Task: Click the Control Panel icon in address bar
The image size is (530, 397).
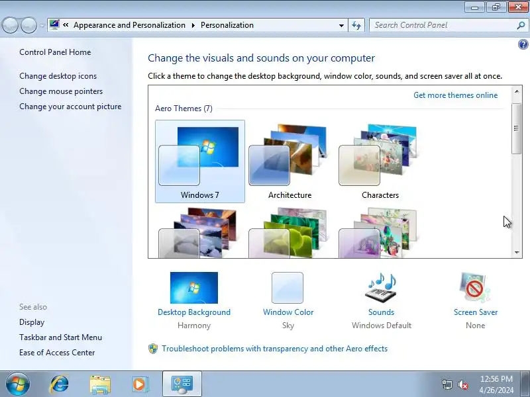Action: 54,24
